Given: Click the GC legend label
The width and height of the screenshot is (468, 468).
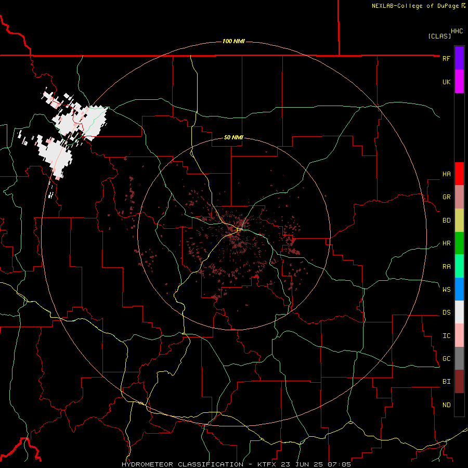Looking at the screenshot, I should pyautogui.click(x=446, y=359).
